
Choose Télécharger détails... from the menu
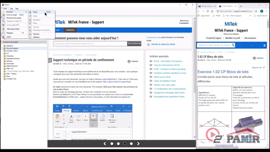pyautogui.click(x=15, y=29)
